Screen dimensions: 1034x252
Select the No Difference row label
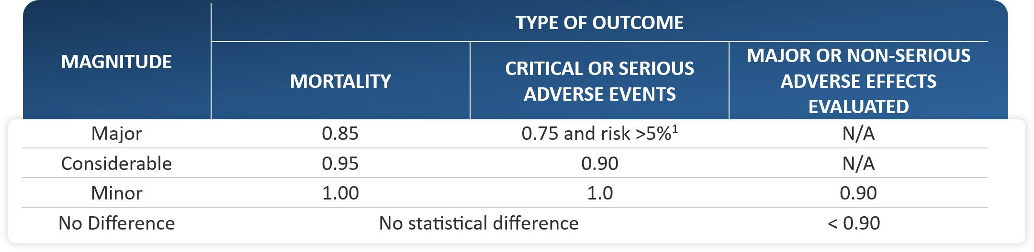[116, 223]
